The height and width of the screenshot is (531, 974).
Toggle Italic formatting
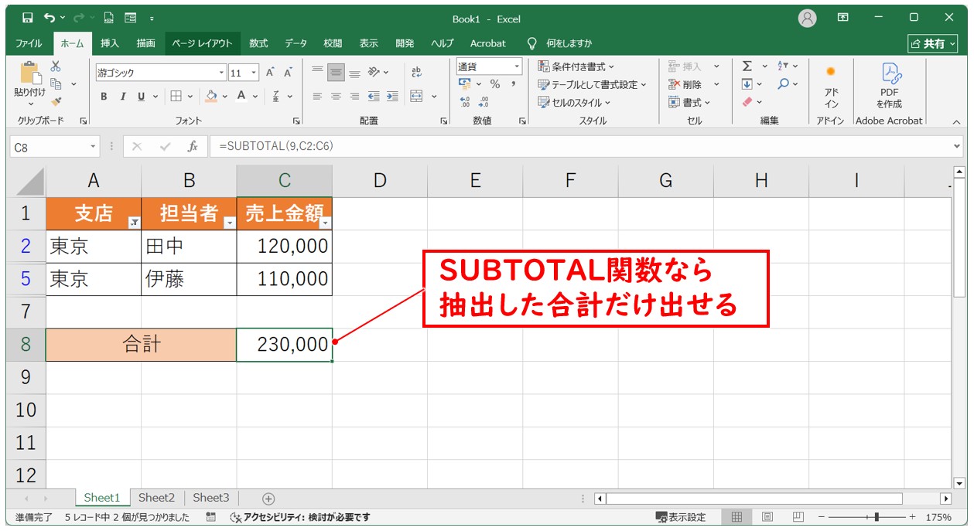(x=122, y=97)
